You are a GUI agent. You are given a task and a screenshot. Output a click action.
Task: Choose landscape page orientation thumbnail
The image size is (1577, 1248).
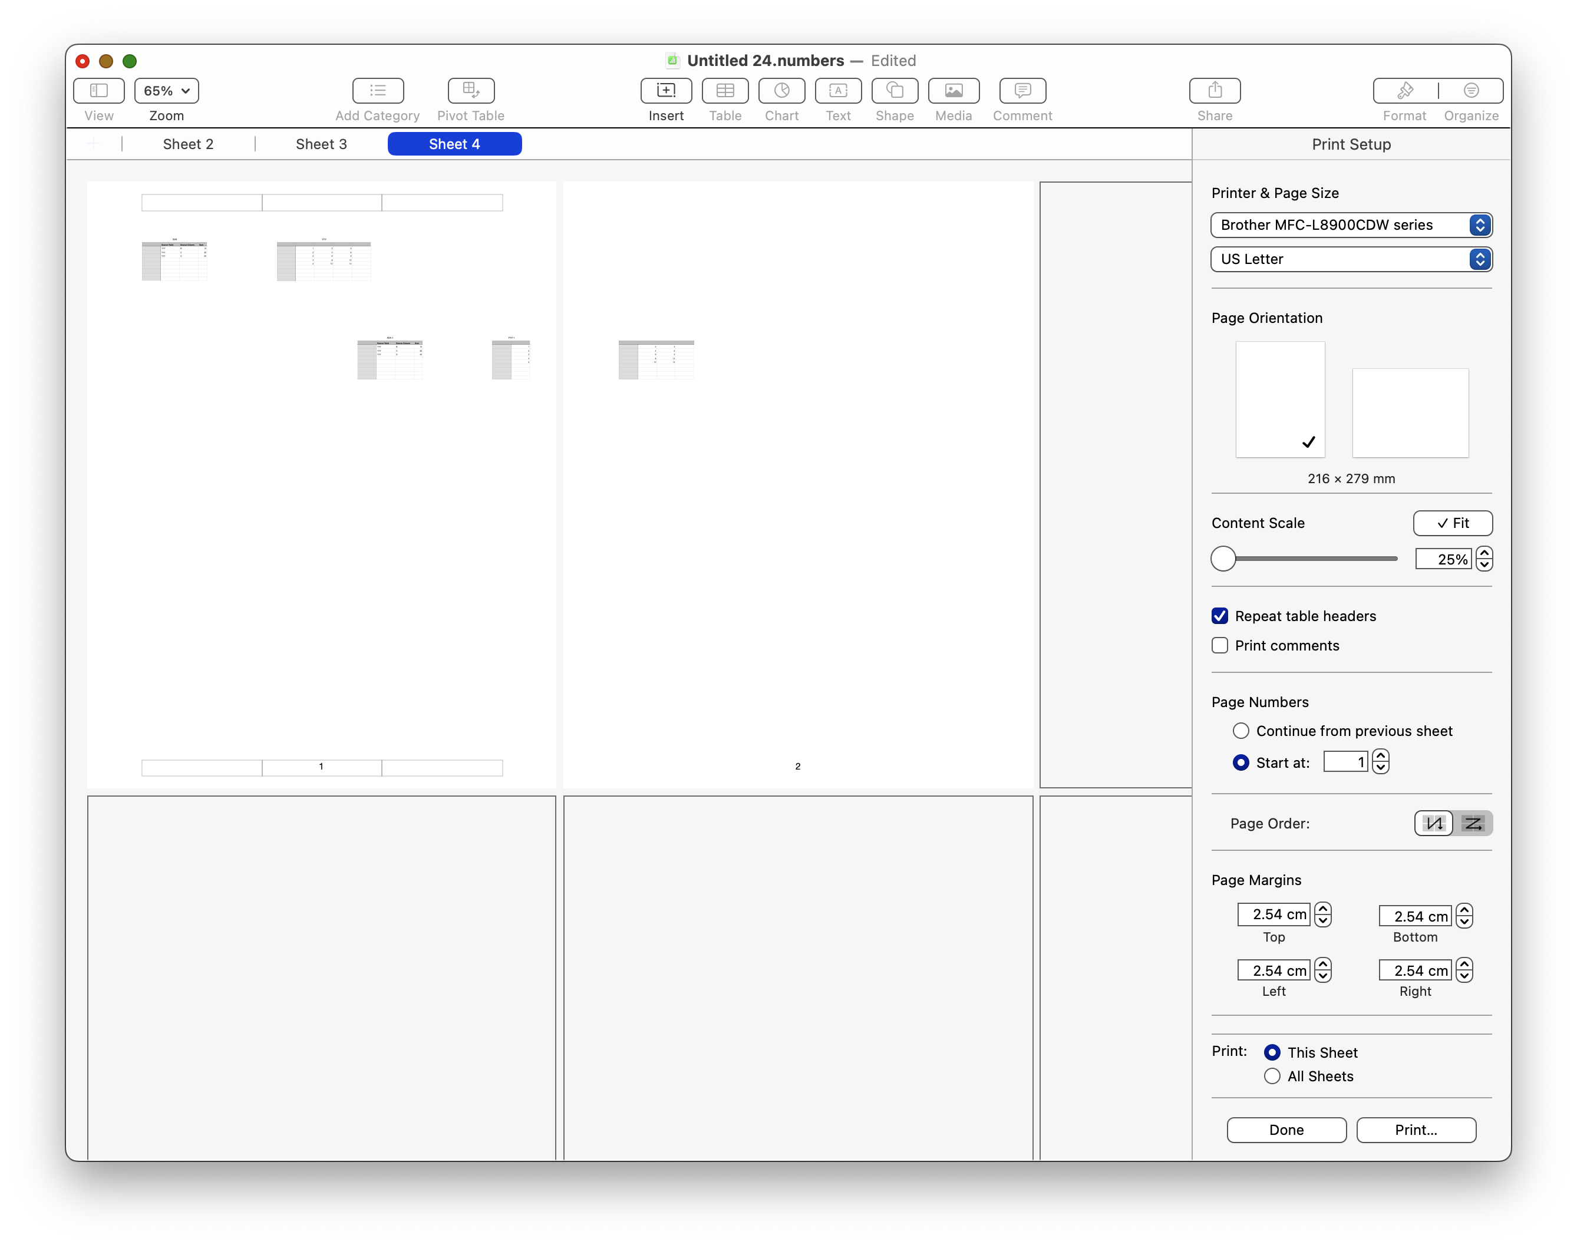1410,413
